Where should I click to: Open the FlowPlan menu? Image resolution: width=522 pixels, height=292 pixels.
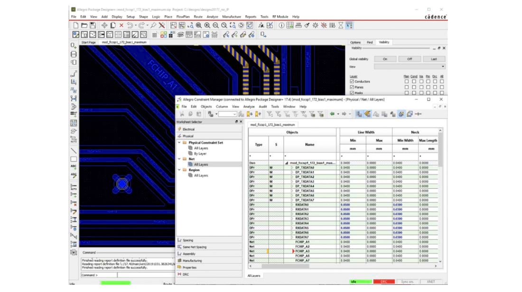183,17
